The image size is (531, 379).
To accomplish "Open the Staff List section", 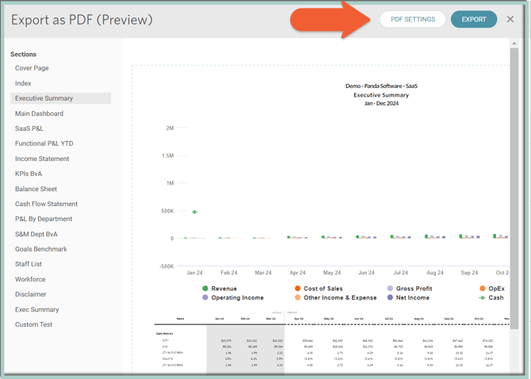I will coord(29,264).
